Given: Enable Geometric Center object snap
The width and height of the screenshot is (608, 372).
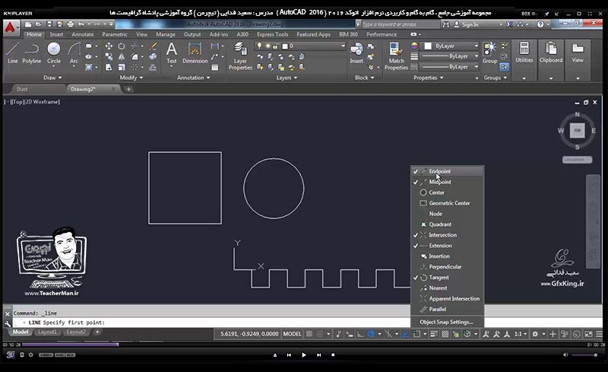Looking at the screenshot, I should click(x=447, y=203).
